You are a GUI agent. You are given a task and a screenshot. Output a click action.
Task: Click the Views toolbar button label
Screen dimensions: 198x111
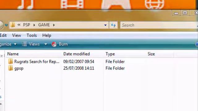click(x=34, y=44)
